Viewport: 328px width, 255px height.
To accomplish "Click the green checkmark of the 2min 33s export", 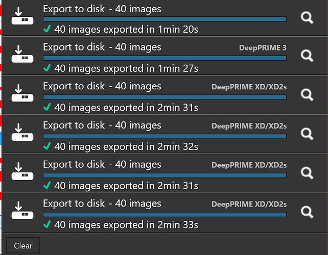I will tap(47, 224).
